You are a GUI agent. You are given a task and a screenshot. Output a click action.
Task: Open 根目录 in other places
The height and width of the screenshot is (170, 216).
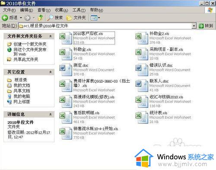[21, 80]
